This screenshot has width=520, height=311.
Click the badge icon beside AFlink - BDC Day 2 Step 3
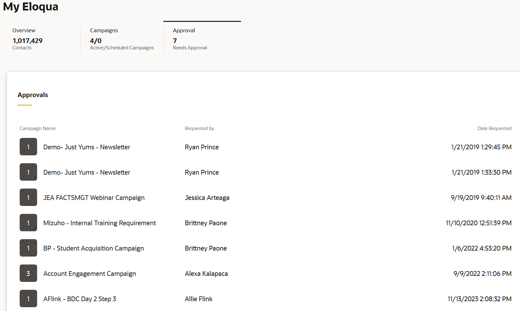(x=28, y=299)
